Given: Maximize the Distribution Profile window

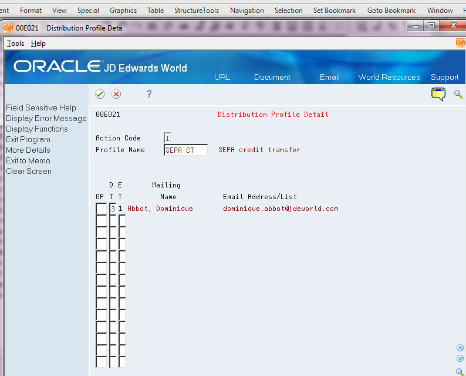Looking at the screenshot, I should coord(431,26).
